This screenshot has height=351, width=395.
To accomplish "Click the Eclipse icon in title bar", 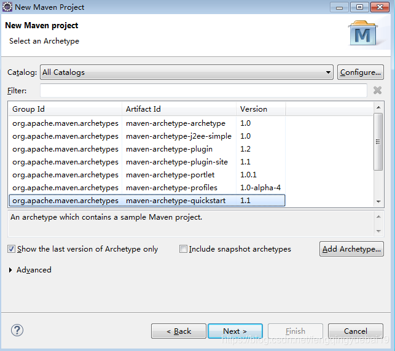I will coord(7,7).
